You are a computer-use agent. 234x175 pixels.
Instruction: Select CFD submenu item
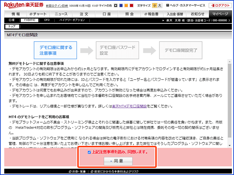pos(47,20)
